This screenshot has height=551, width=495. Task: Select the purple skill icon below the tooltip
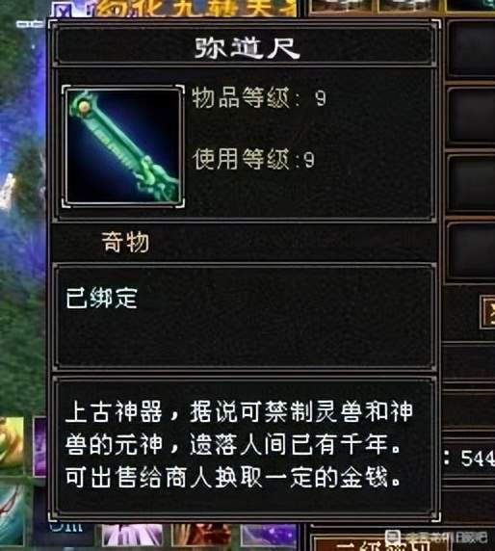click(x=270, y=536)
